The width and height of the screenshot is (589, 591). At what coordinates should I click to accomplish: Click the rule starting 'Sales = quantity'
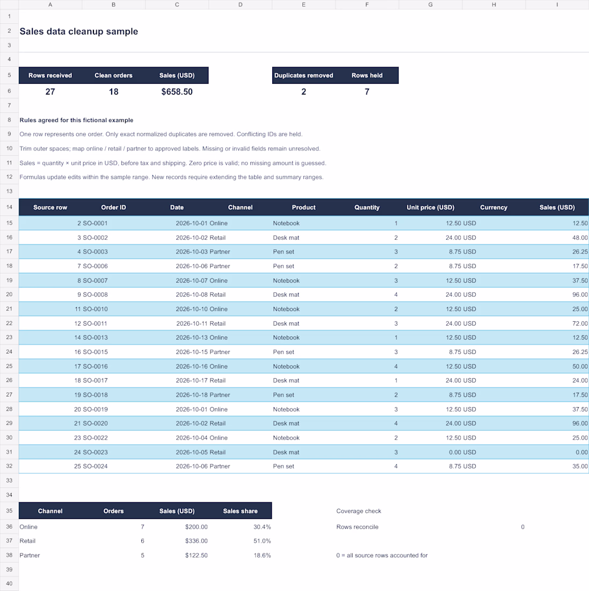173,163
